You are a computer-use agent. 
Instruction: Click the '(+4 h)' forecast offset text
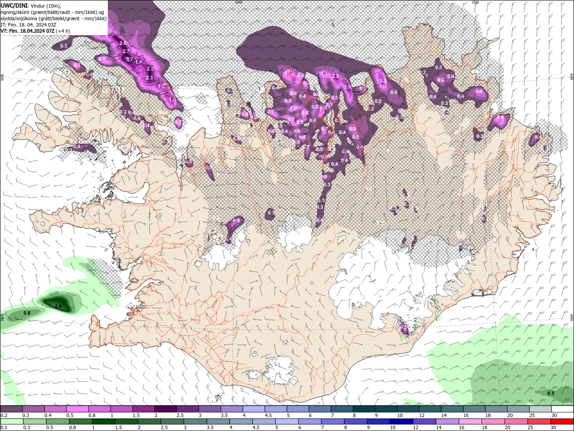pos(64,31)
